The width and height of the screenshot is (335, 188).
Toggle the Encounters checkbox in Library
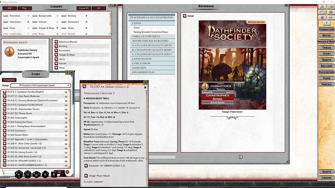coord(86,22)
